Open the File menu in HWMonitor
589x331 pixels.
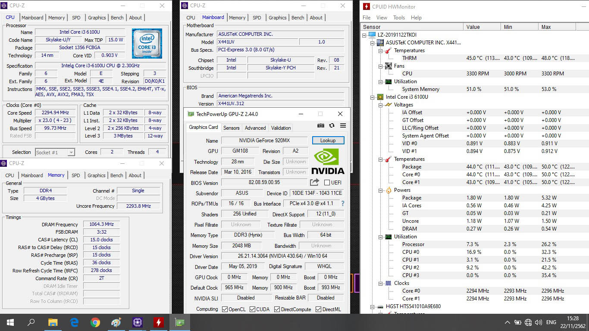[367, 18]
